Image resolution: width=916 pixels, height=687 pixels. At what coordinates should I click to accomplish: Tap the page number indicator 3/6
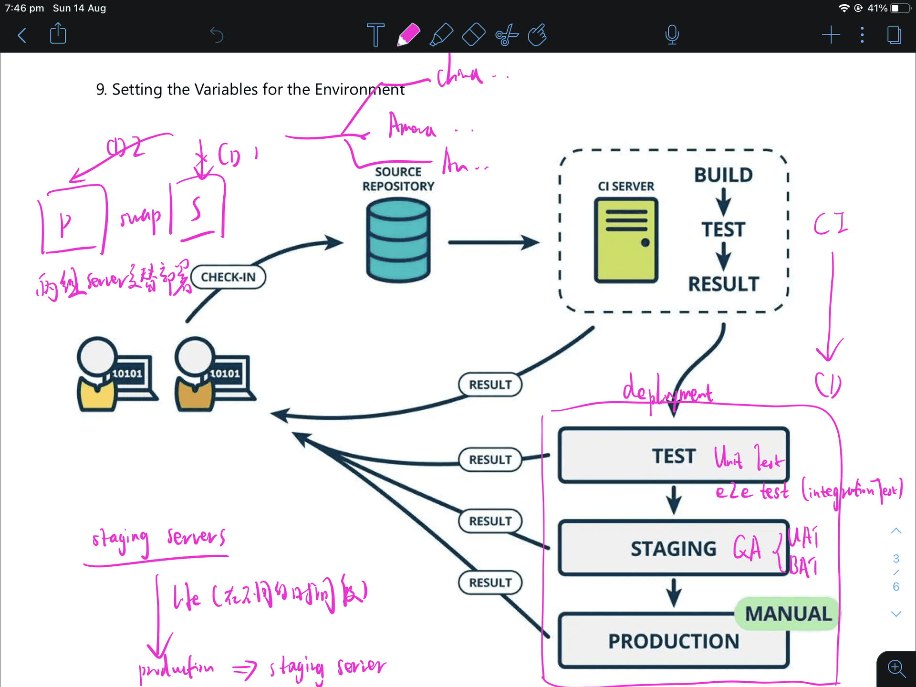click(x=896, y=572)
